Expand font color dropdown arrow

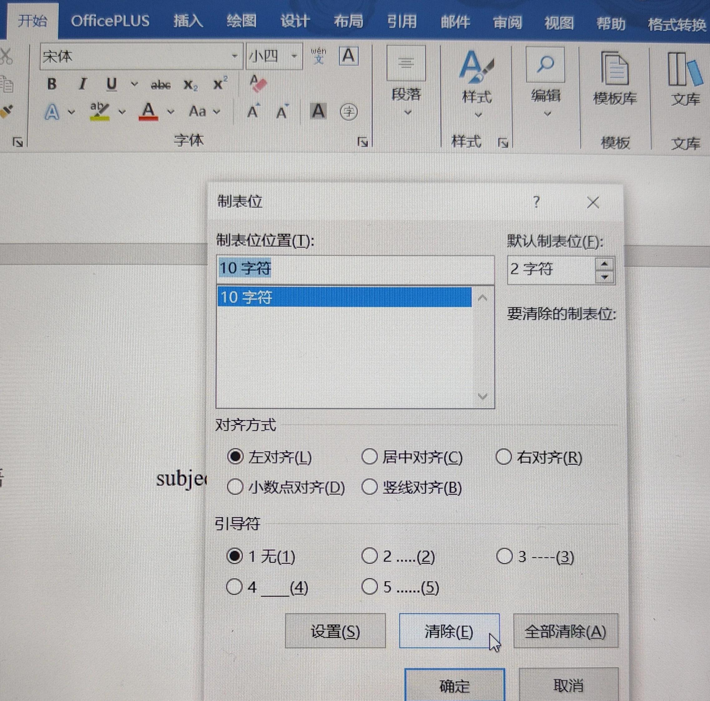pos(170,112)
